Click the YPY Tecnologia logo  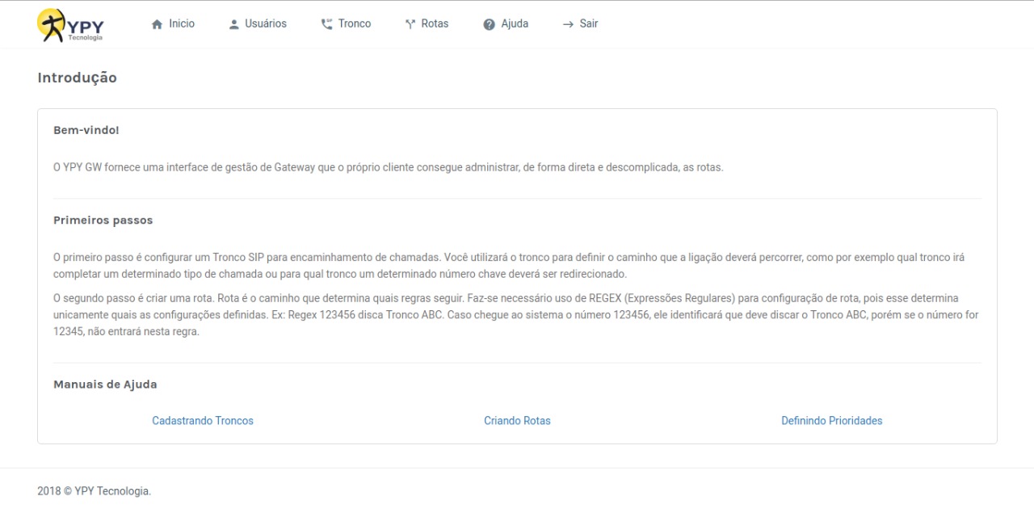pyautogui.click(x=70, y=25)
